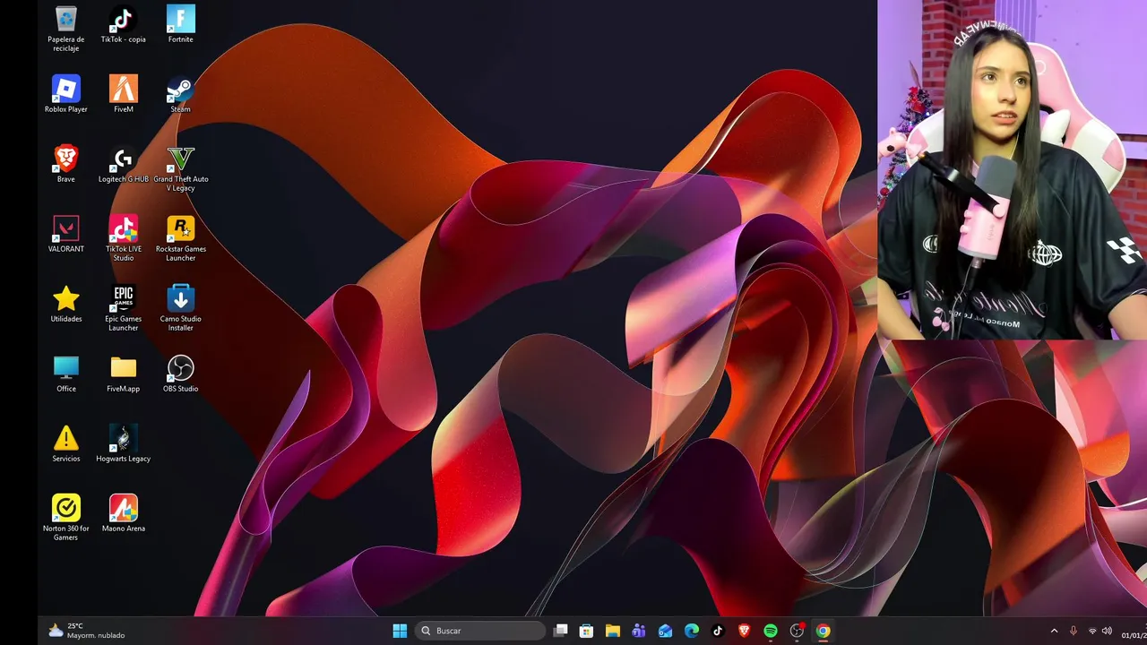Switch to Google Chrome taskbar icon
The image size is (1147, 645).
823,631
